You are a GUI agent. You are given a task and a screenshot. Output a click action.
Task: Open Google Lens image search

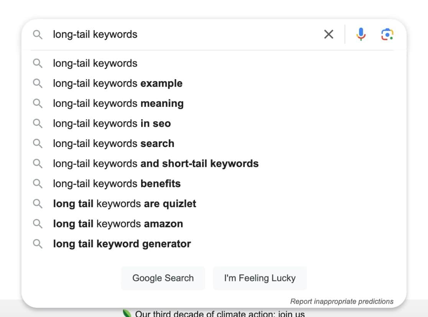pyautogui.click(x=387, y=34)
